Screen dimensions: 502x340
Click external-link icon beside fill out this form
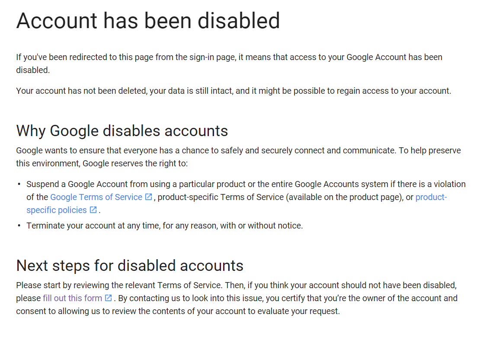pos(109,298)
